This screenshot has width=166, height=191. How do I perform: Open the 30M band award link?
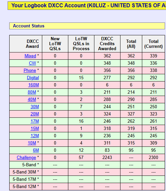35,107
